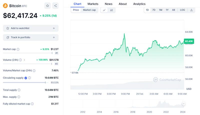Show info tooltip for Volume (24h)

(x=20, y=60)
